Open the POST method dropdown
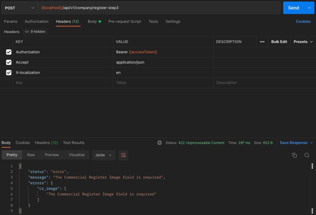This screenshot has width=316, height=215. coord(19,8)
